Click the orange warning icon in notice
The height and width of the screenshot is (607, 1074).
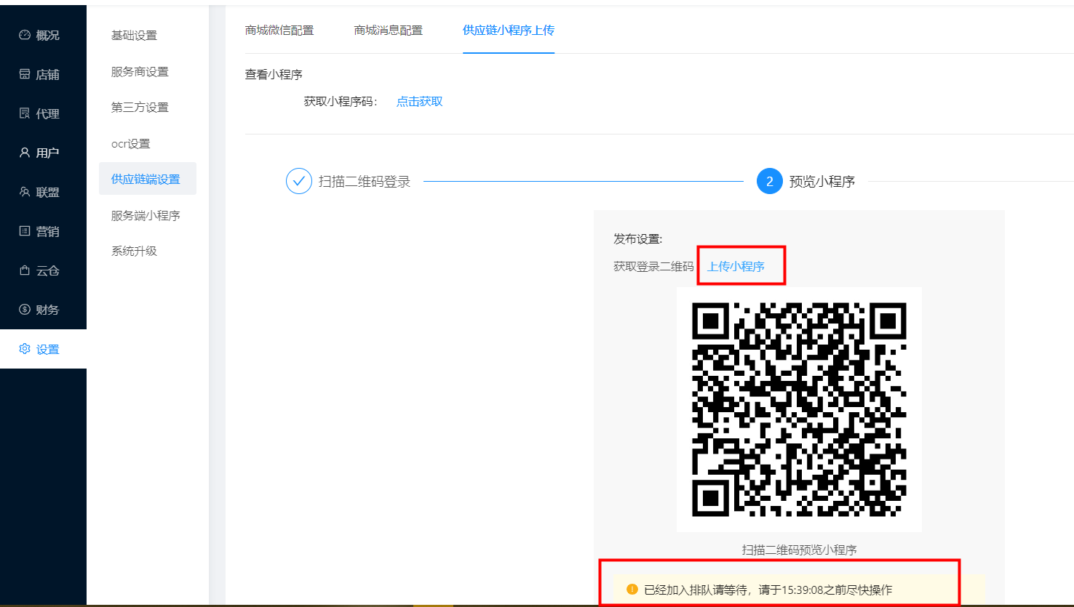pos(632,590)
